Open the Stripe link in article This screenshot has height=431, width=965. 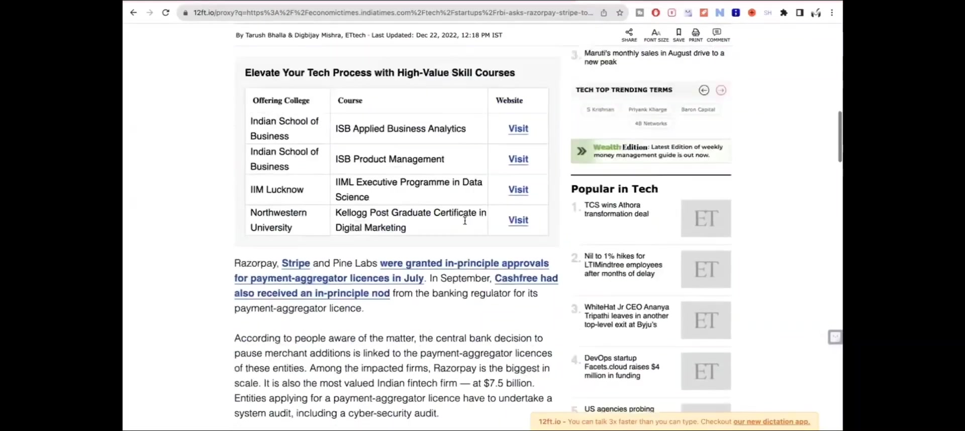pyautogui.click(x=296, y=263)
